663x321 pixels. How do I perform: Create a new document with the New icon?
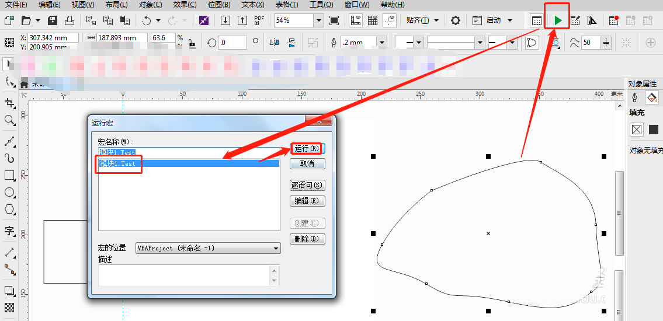[x=9, y=20]
